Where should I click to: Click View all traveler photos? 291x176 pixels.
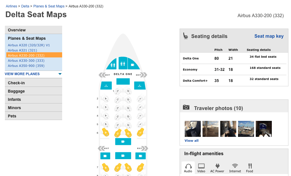click(191, 141)
